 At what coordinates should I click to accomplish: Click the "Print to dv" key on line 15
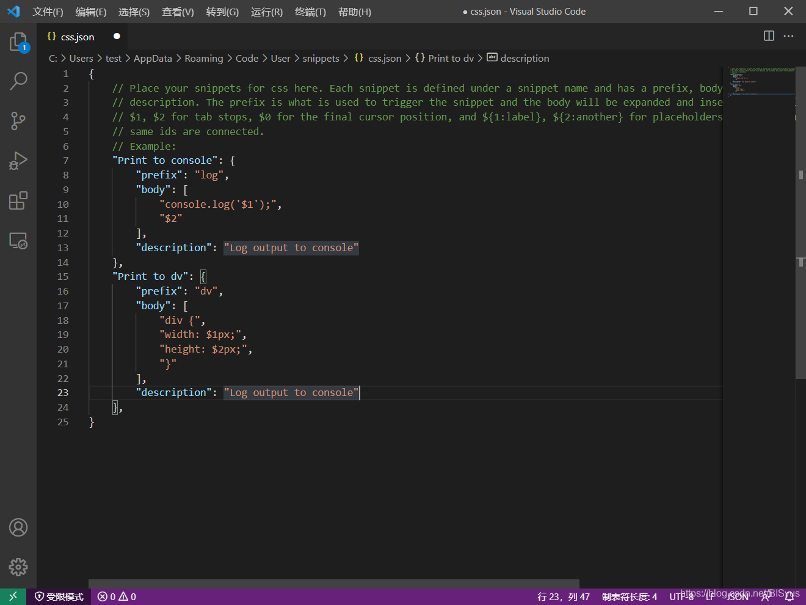point(150,276)
